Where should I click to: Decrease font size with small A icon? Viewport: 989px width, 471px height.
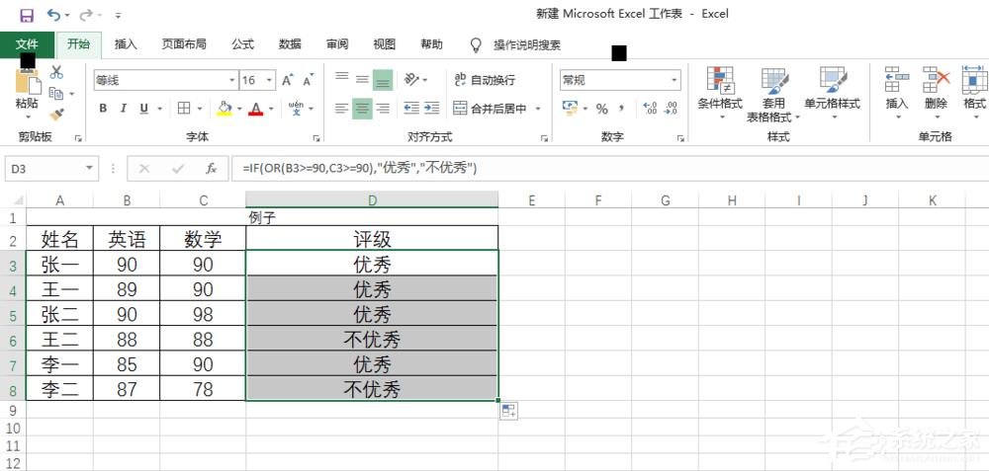pos(308,80)
